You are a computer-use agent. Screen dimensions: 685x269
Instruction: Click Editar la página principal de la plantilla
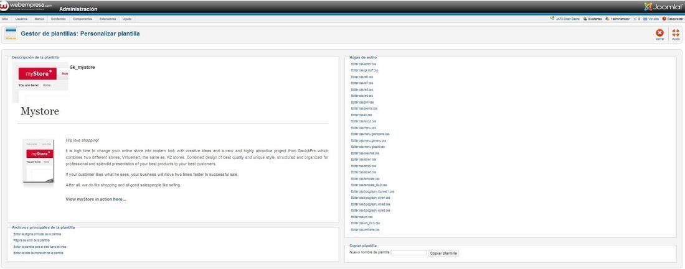coord(37,234)
